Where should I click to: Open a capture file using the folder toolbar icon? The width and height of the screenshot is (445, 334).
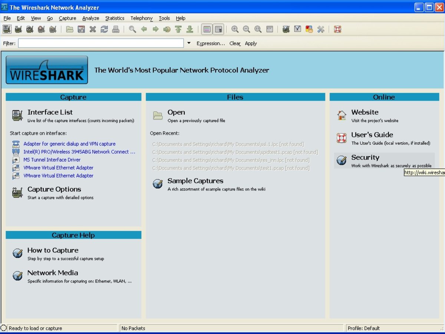point(70,29)
